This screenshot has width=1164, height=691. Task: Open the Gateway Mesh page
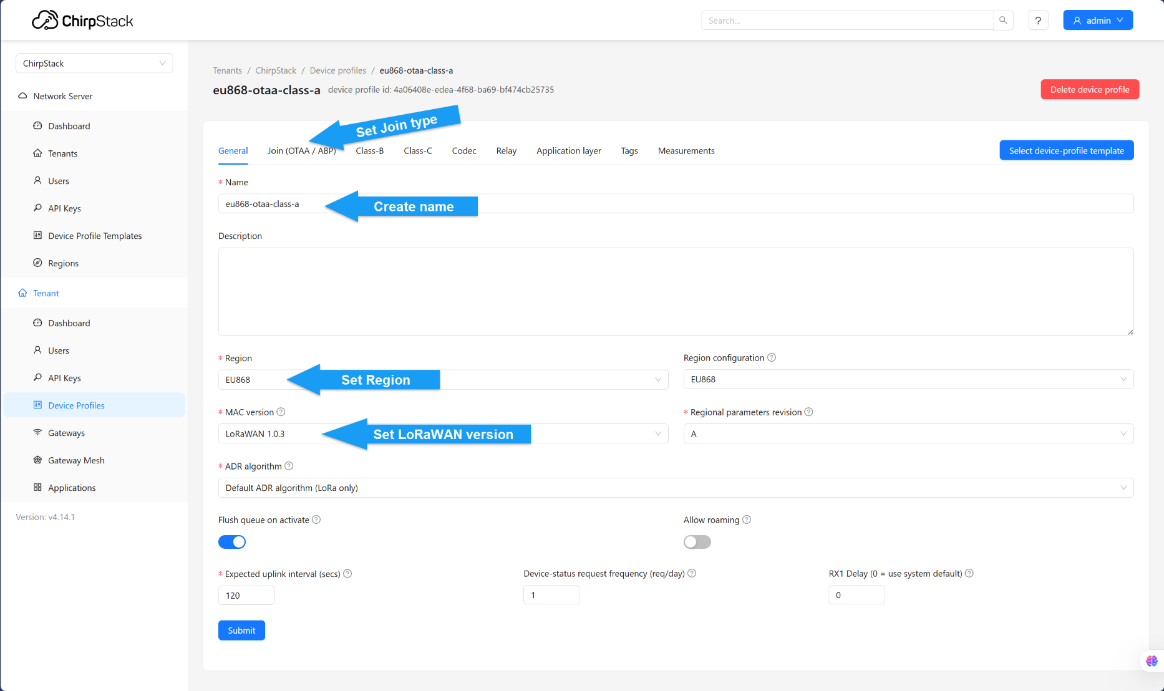[76, 460]
